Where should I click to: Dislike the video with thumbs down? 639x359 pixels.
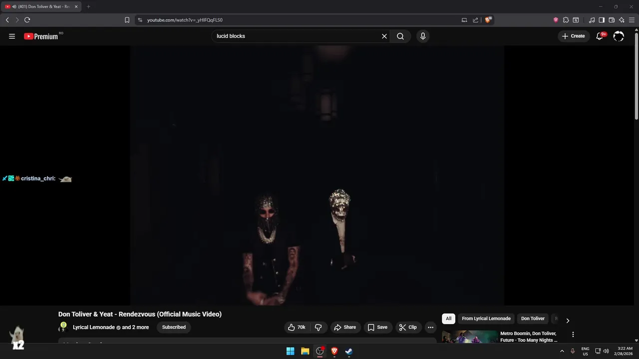(318, 327)
